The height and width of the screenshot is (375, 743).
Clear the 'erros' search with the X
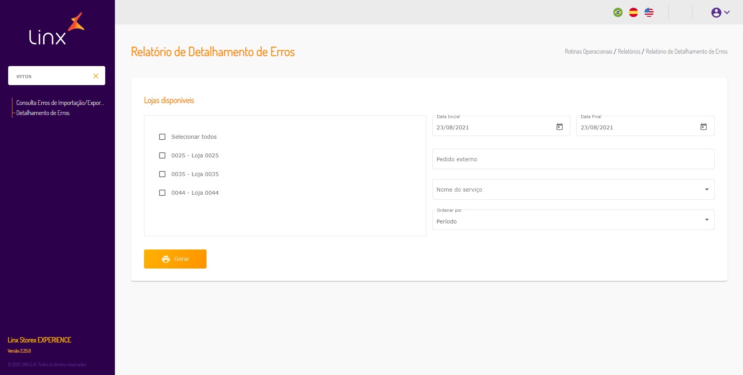pos(96,76)
